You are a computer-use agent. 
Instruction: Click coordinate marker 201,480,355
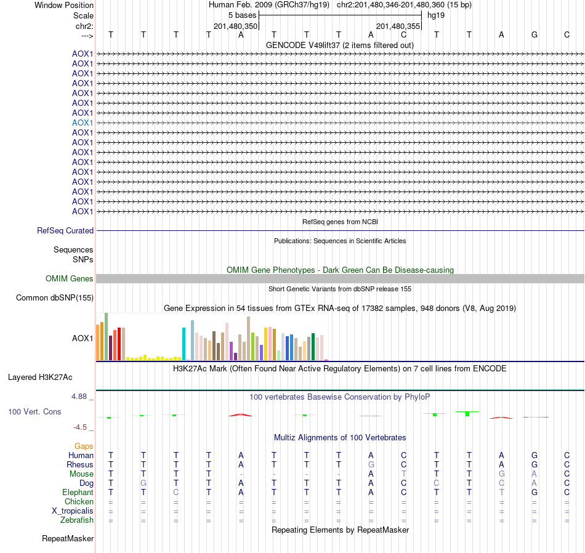[398, 26]
